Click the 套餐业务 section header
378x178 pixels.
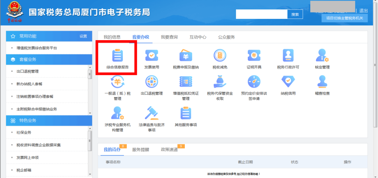[x=49, y=59]
